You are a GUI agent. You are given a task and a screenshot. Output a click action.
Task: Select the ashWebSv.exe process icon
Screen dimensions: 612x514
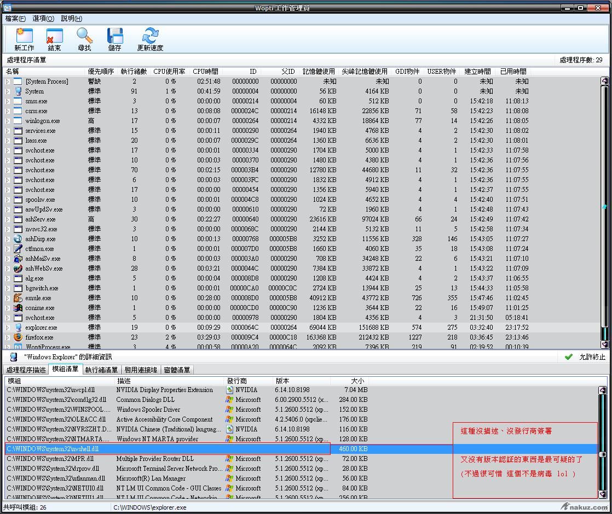point(18,268)
